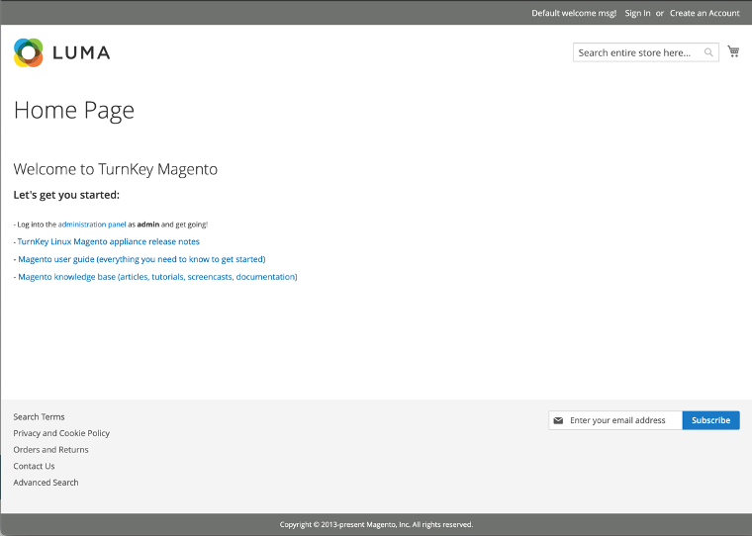The width and height of the screenshot is (752, 536).
Task: Open Create an Account link
Action: point(705,13)
